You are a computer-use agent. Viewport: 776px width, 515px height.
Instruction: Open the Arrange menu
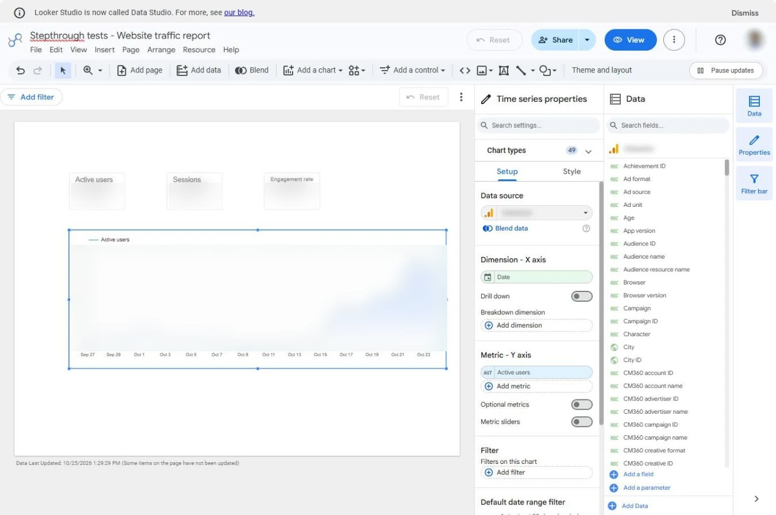pos(161,50)
